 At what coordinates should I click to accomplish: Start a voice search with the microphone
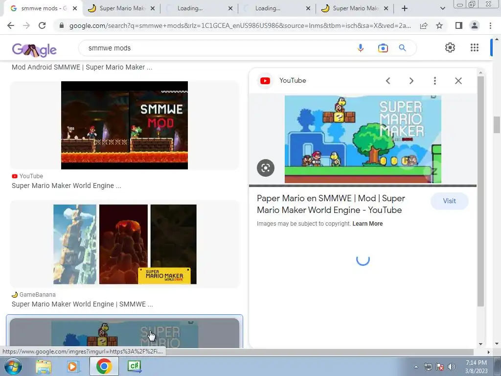tap(361, 48)
